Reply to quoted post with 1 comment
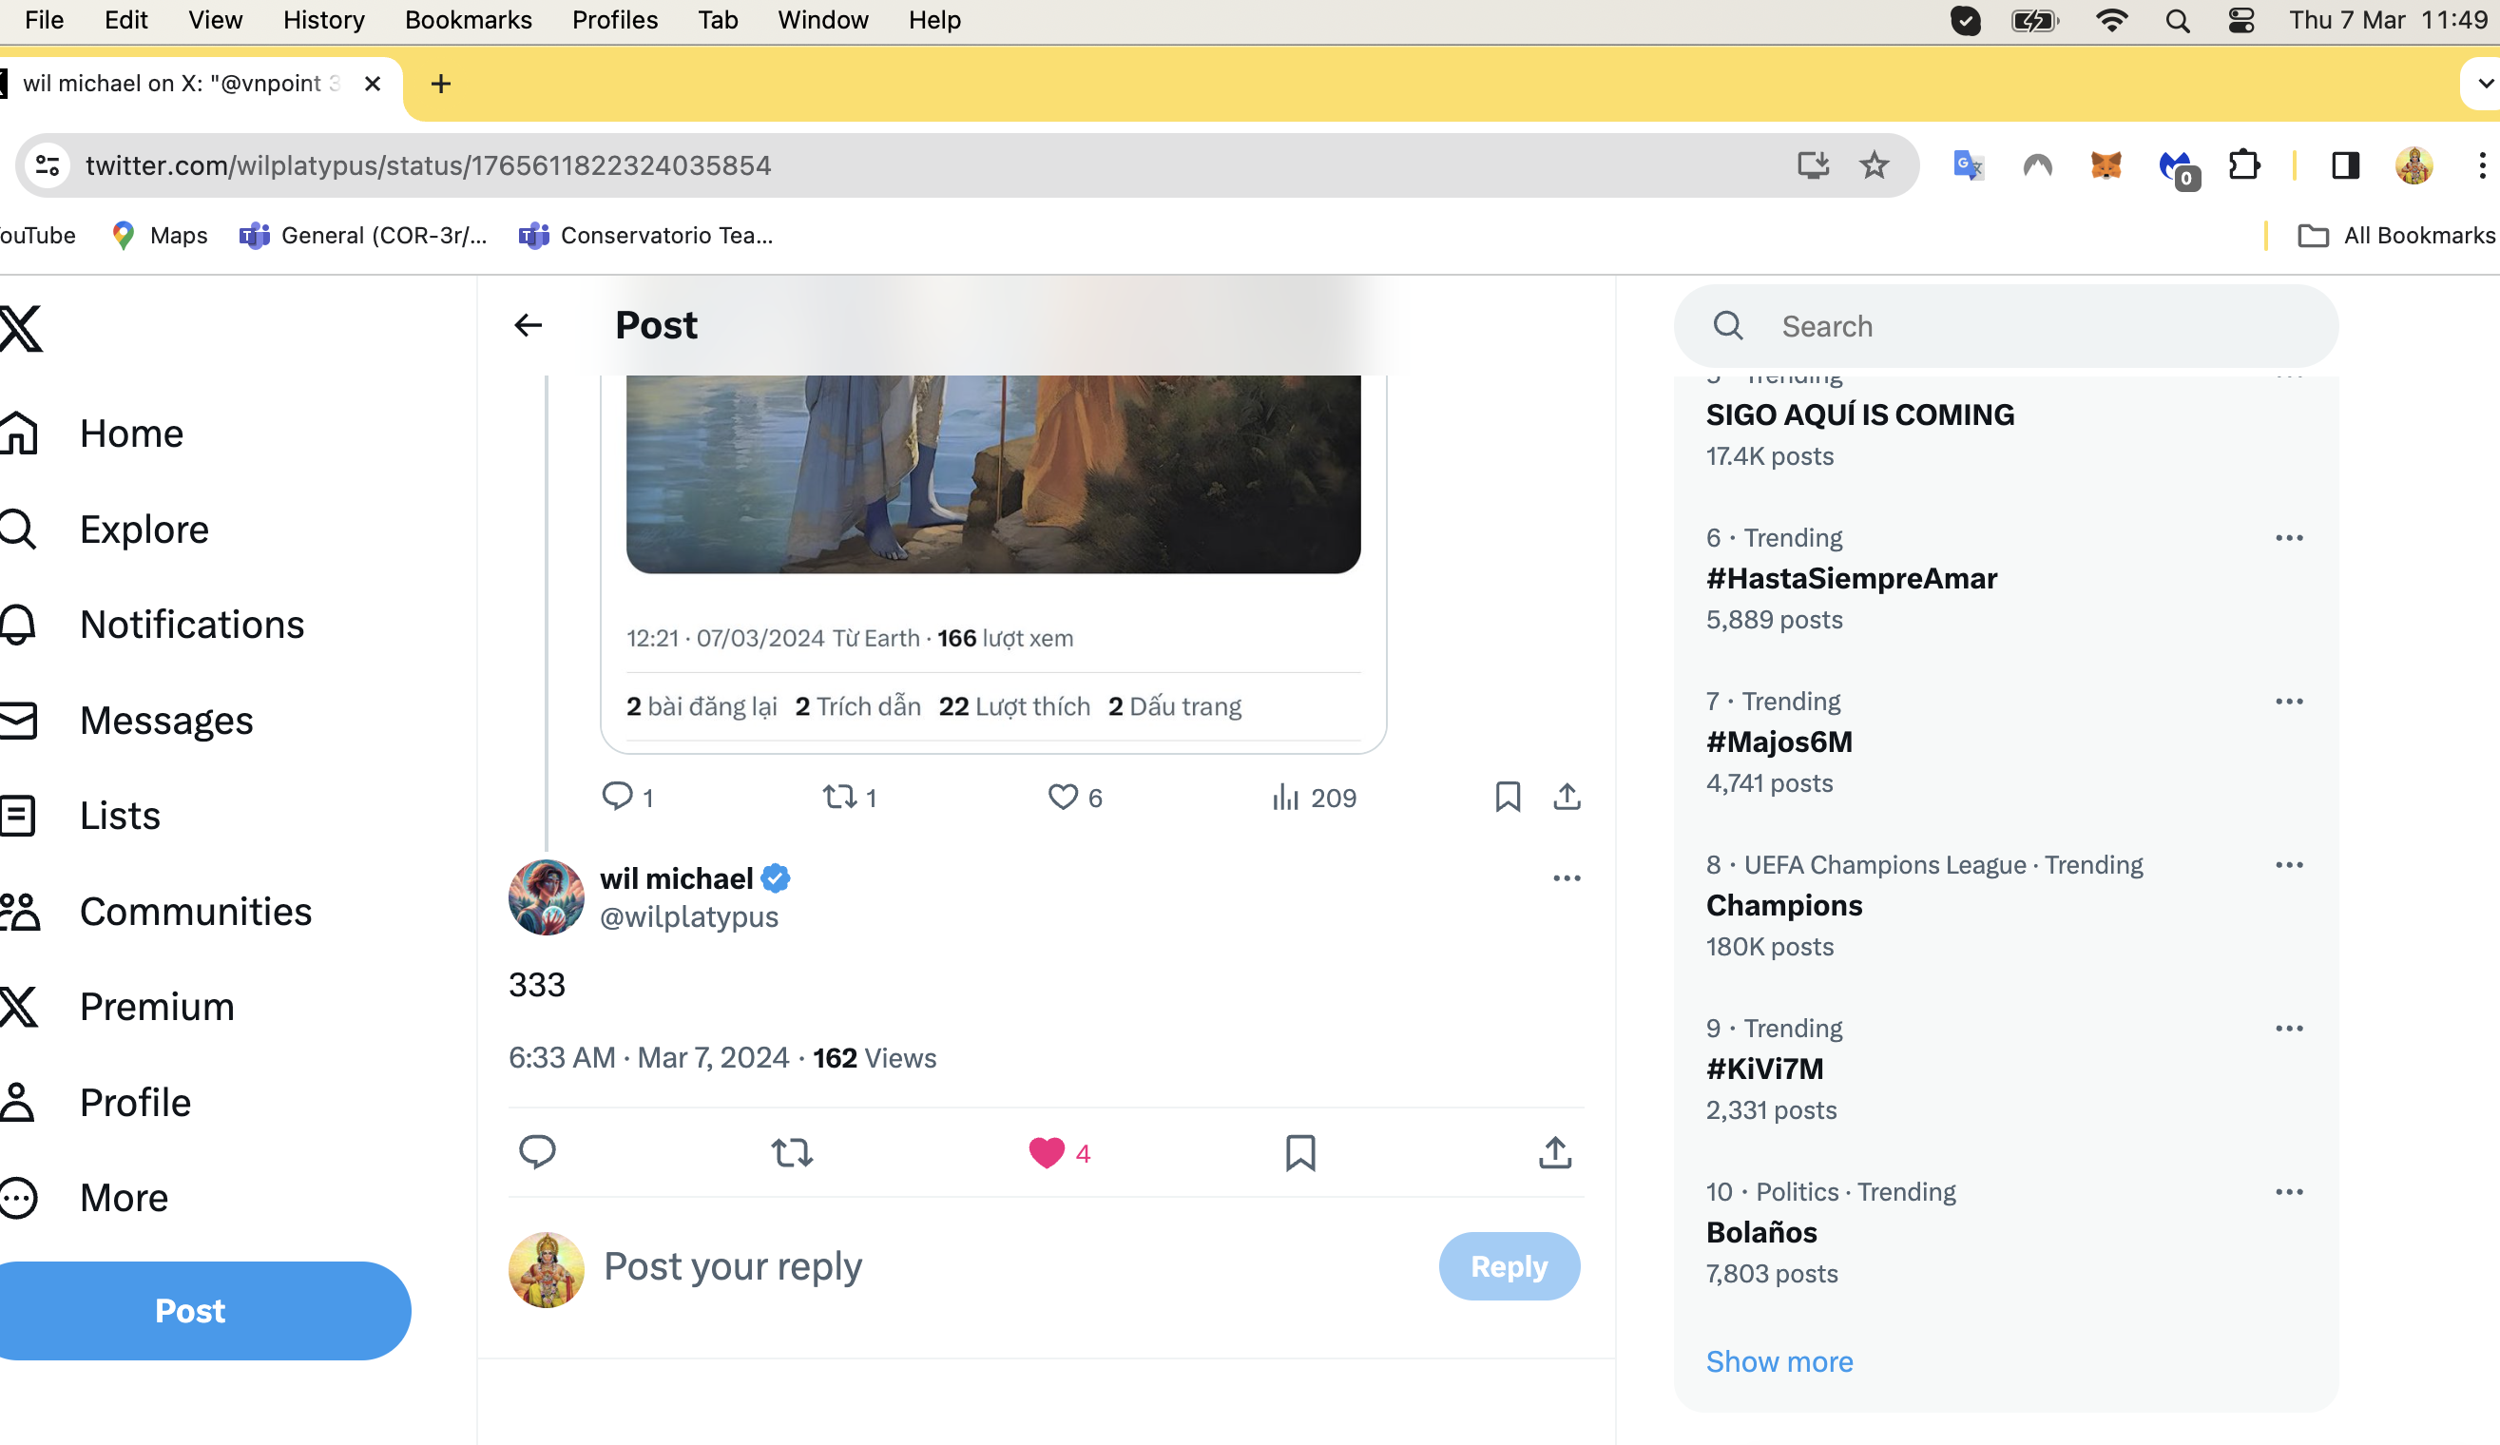 (x=627, y=797)
